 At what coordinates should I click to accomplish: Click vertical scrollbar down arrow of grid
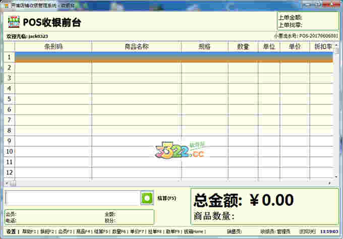click(336, 176)
